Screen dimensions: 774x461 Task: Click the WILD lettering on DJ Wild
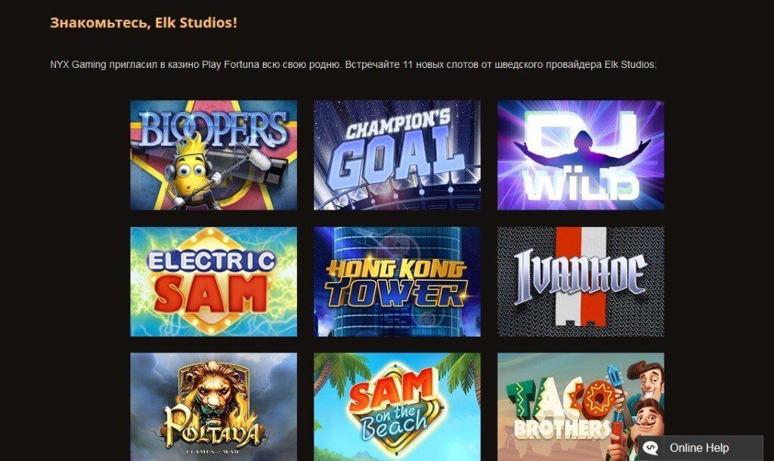(581, 187)
